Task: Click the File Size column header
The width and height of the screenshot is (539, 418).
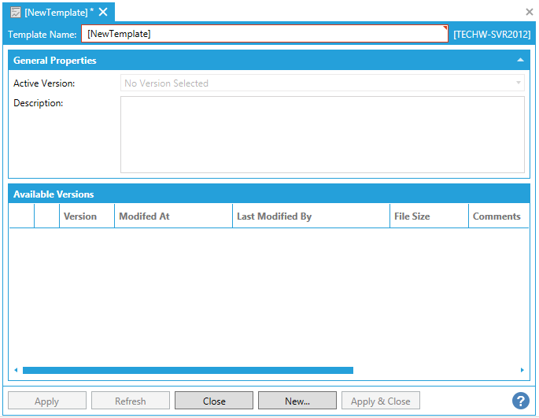Action: pos(412,216)
